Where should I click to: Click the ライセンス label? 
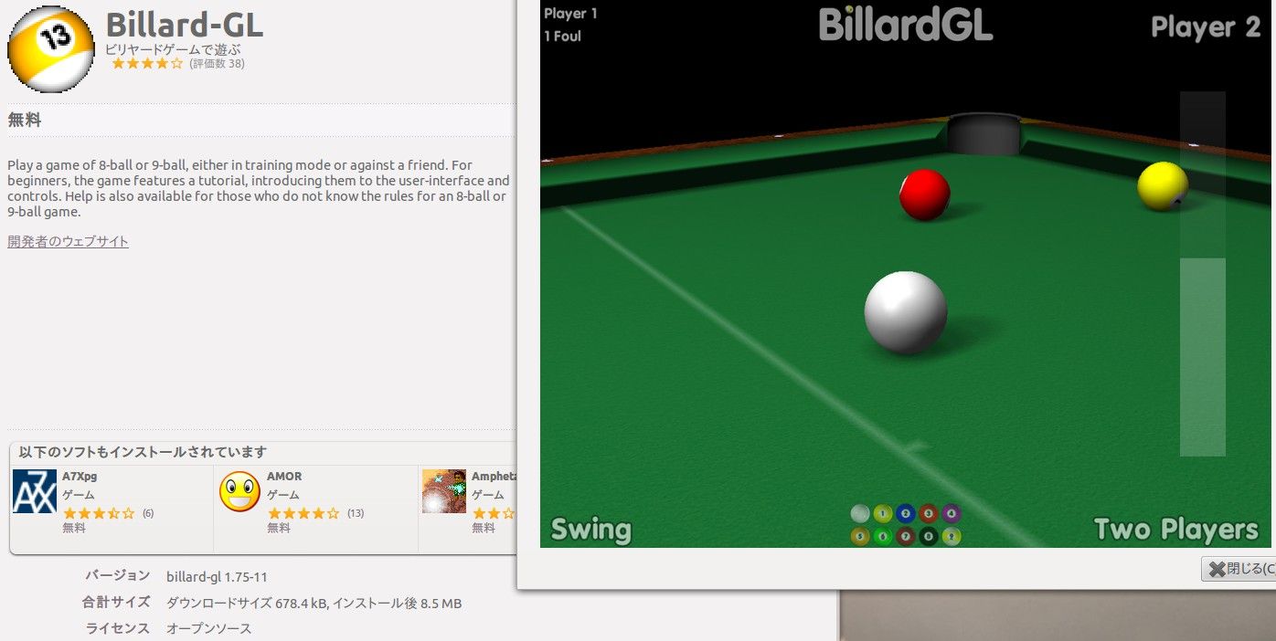(x=118, y=628)
